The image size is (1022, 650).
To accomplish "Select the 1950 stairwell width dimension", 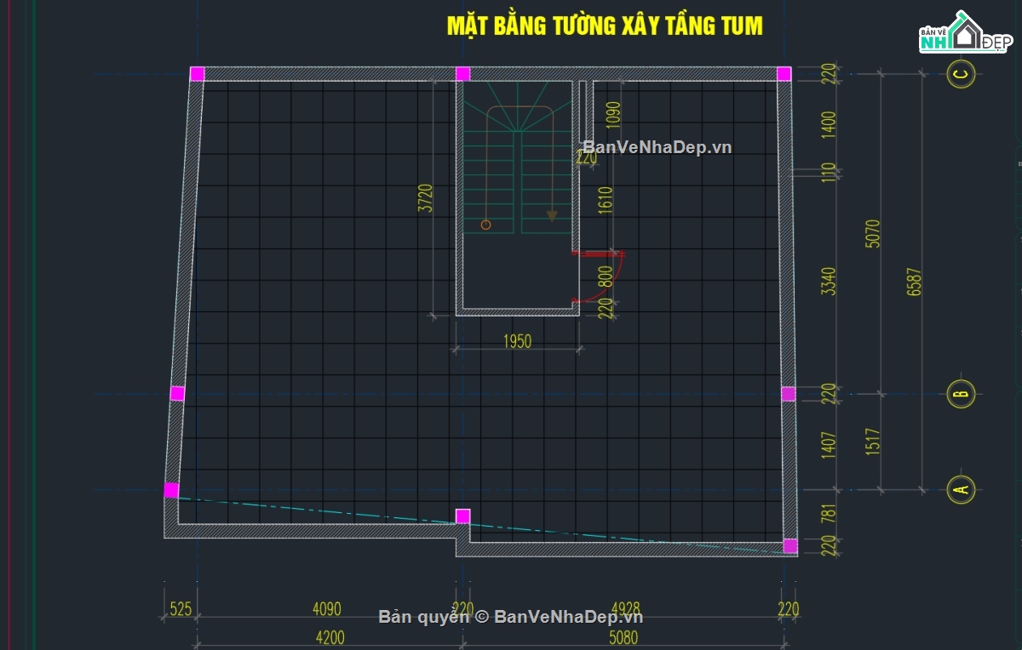I will (x=517, y=342).
